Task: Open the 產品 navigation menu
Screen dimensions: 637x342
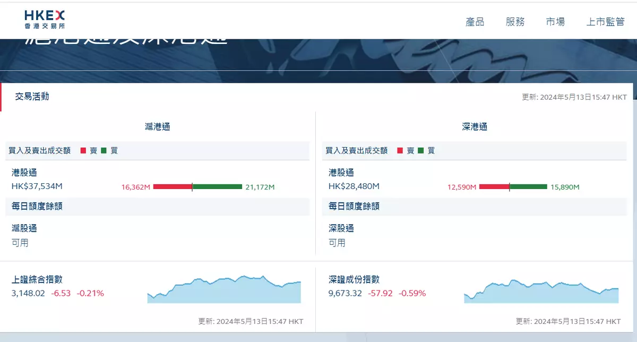Action: pyautogui.click(x=475, y=22)
